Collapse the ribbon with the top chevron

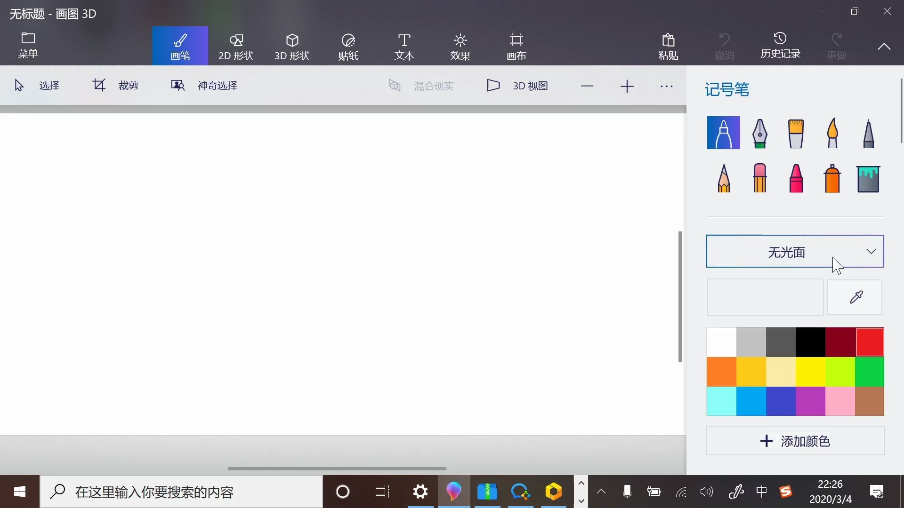coord(884,46)
